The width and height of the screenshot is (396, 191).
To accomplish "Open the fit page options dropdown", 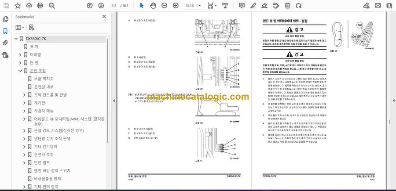I will click(x=211, y=6).
